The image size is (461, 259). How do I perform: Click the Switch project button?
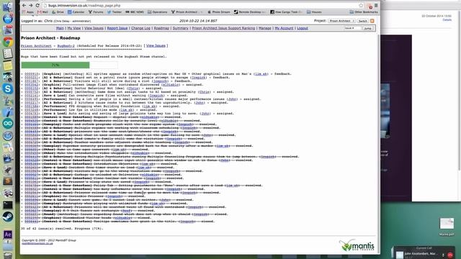coord(363,21)
